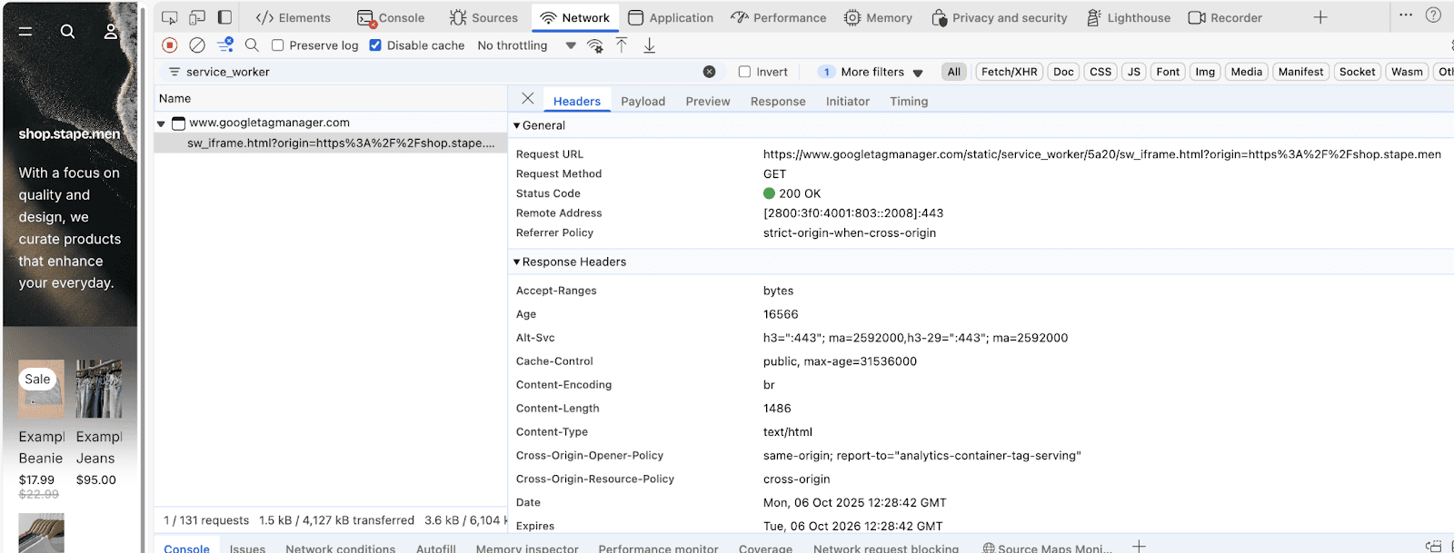Image resolution: width=1454 pixels, height=553 pixels.
Task: Clear the network log
Action: tap(197, 45)
